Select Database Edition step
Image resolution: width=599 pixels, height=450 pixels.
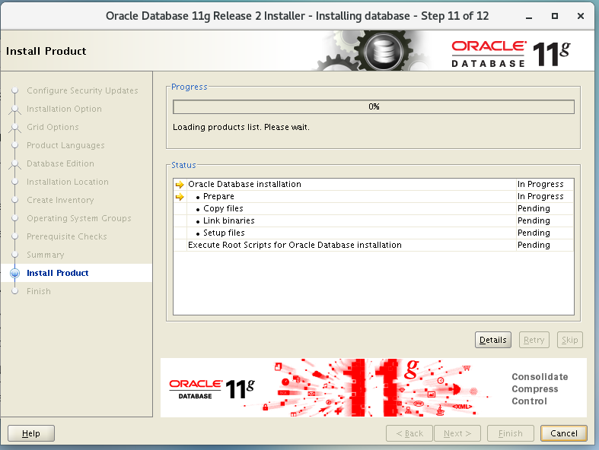click(60, 163)
